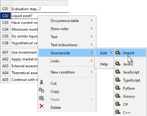Viewport: 147px width, 116px height.
Task: Choose New condition in context menu
Action: 67,72
